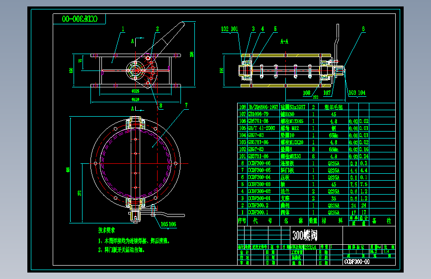This screenshot has width=431, height=279.
Task: Click material "35" in row 3
Action: [x=334, y=198]
